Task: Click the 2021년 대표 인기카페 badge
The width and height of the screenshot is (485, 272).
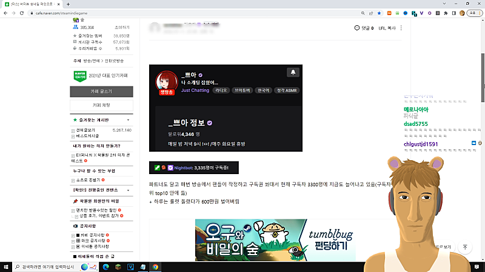Action: 101,76
